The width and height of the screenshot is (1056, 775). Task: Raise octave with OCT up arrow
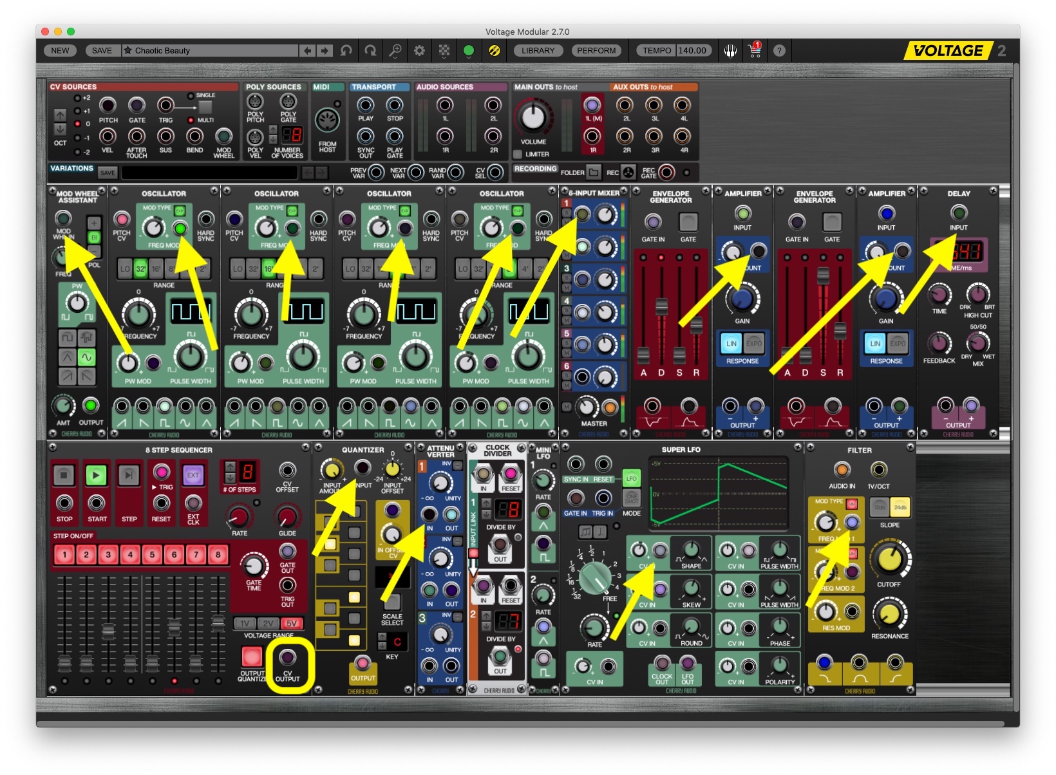[60, 115]
